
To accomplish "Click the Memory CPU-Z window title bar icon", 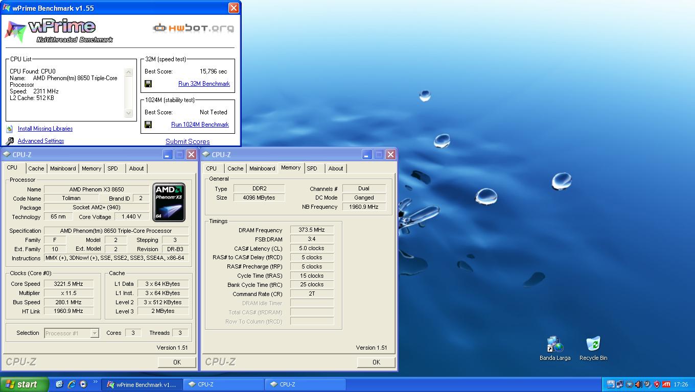I will pyautogui.click(x=206, y=154).
